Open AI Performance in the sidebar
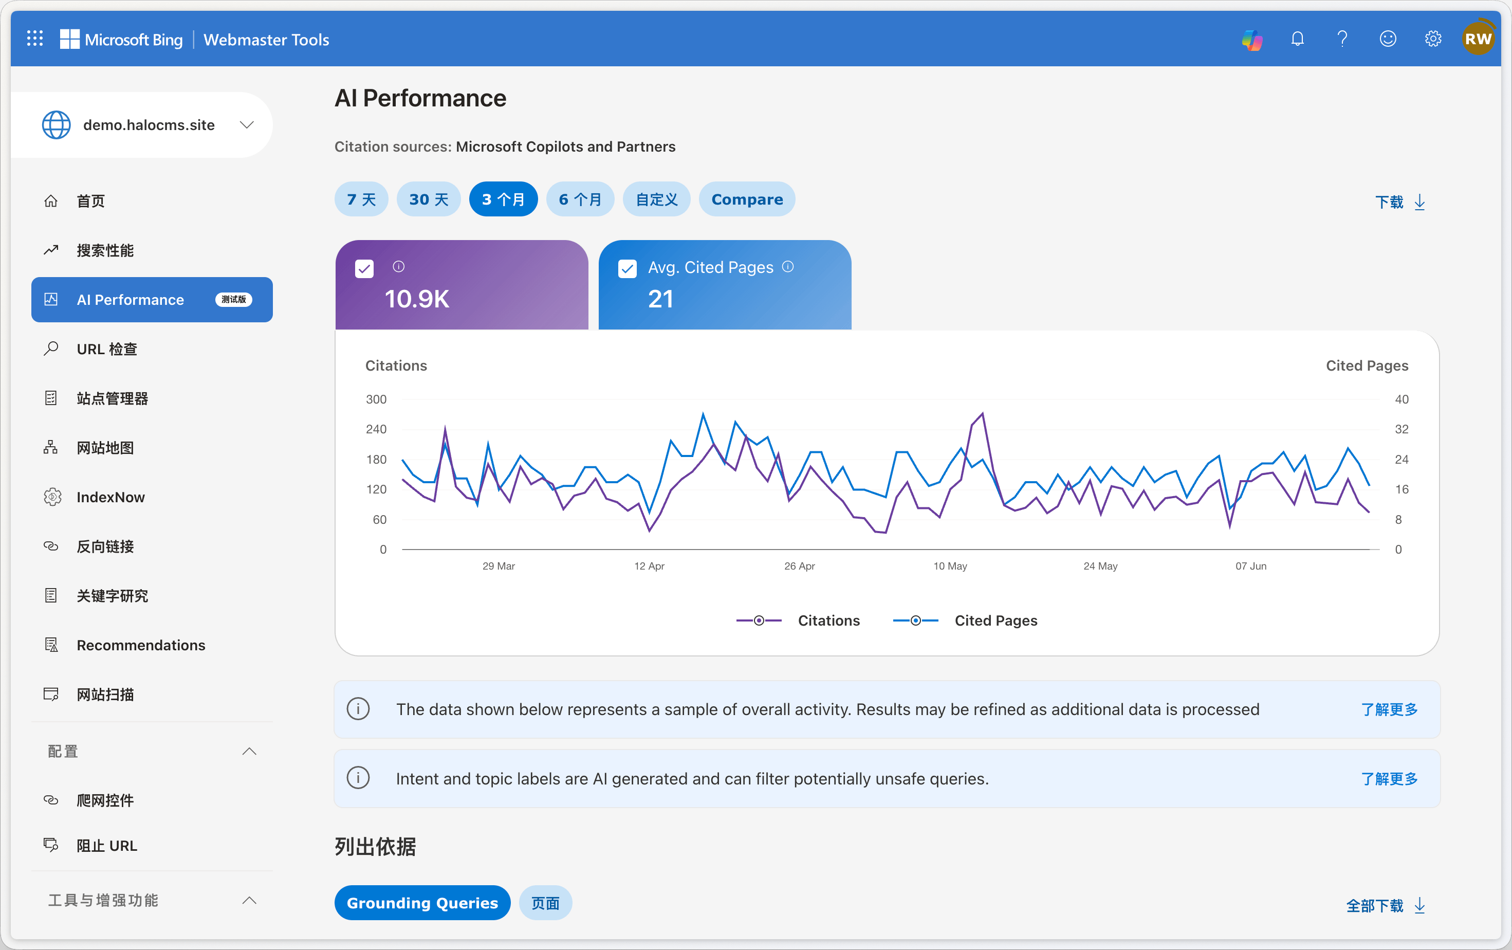Viewport: 1512px width, 950px height. [152, 300]
